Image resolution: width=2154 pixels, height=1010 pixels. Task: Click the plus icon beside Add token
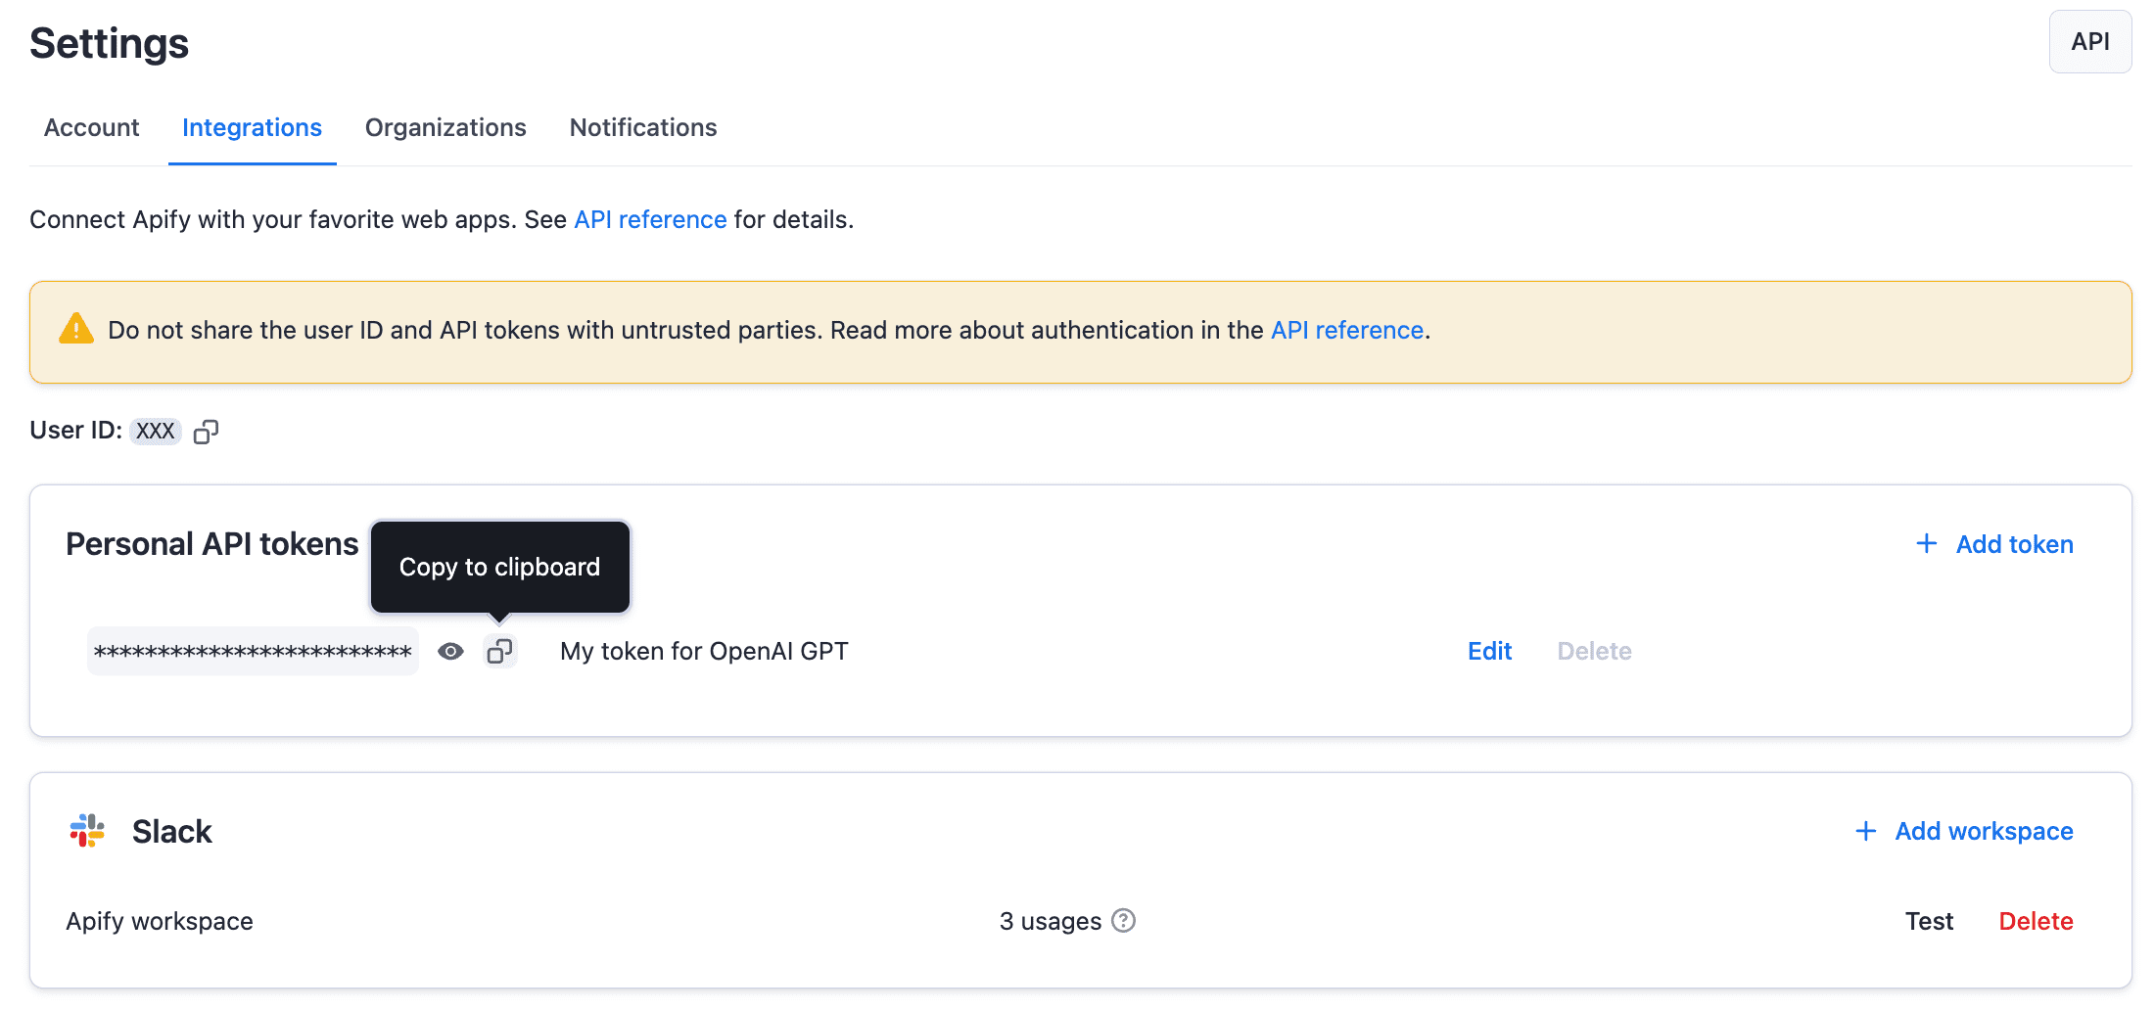(1925, 543)
